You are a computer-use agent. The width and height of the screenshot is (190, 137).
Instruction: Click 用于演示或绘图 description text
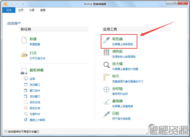click(x=121, y=119)
